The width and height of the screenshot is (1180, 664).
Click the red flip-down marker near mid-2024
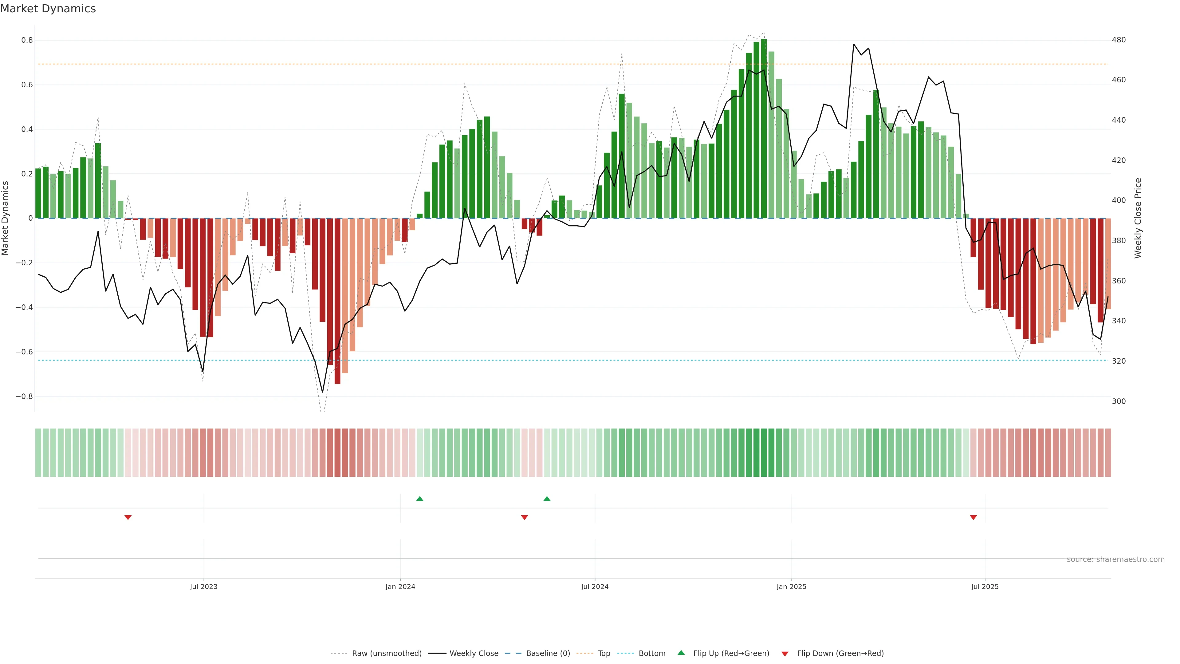pyautogui.click(x=525, y=517)
